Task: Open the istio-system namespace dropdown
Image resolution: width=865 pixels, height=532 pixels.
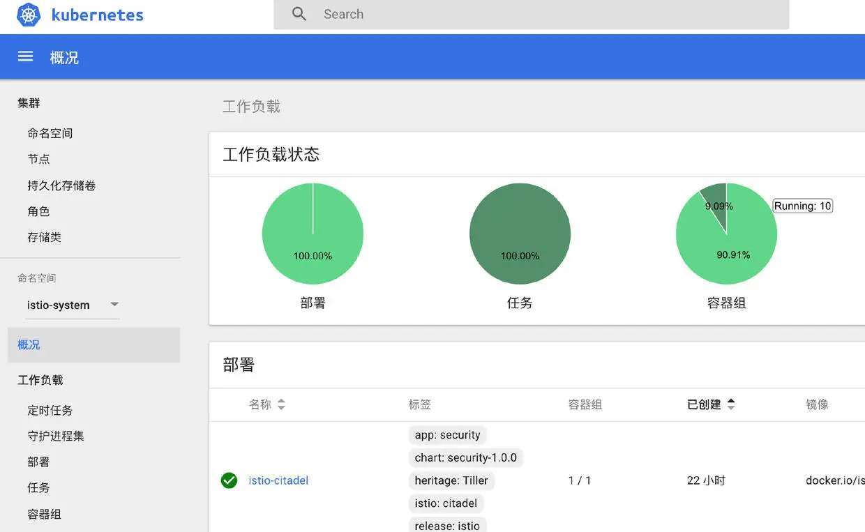Action: click(x=73, y=305)
